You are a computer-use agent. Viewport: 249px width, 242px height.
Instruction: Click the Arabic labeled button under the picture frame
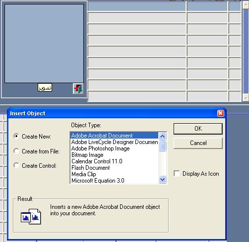(45, 88)
